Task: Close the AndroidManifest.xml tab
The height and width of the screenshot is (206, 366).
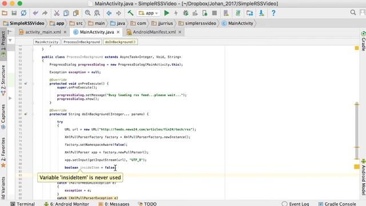Action: [180, 32]
